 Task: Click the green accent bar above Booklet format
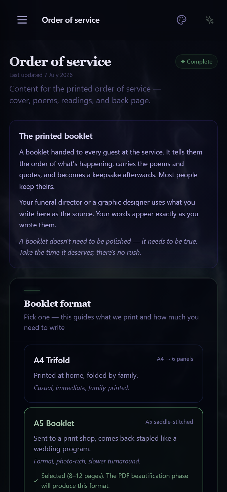pyautogui.click(x=32, y=290)
